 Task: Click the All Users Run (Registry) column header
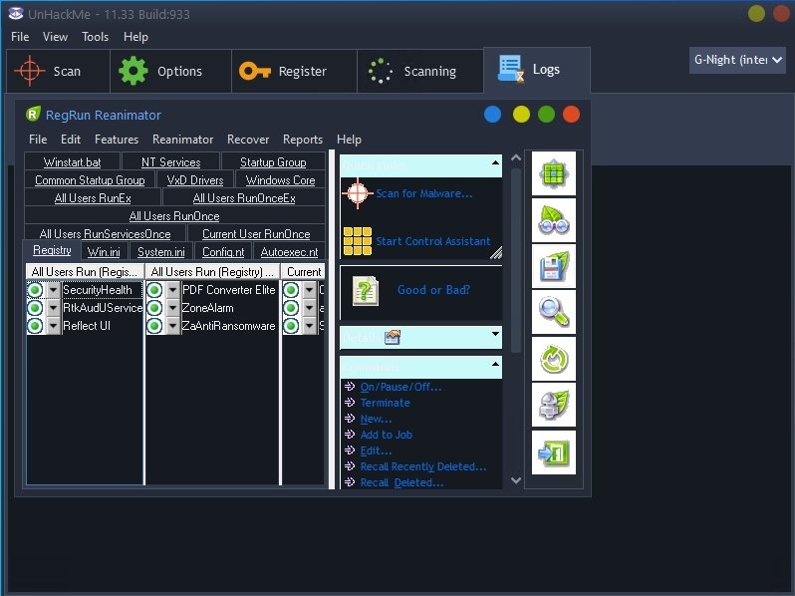[212, 272]
